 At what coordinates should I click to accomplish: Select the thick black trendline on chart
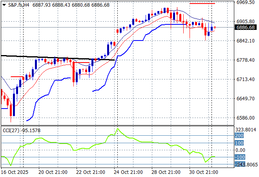coord(58,57)
